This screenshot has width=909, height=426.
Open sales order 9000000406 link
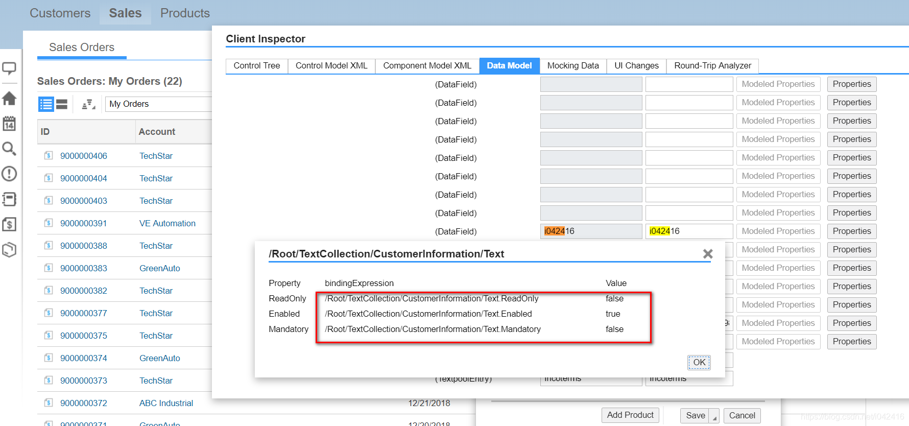[84, 156]
